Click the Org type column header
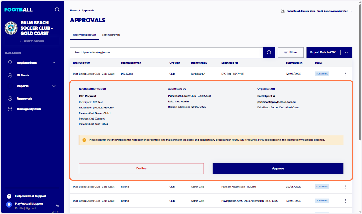Image resolution: width=362 pixels, height=214 pixels. 175,63
